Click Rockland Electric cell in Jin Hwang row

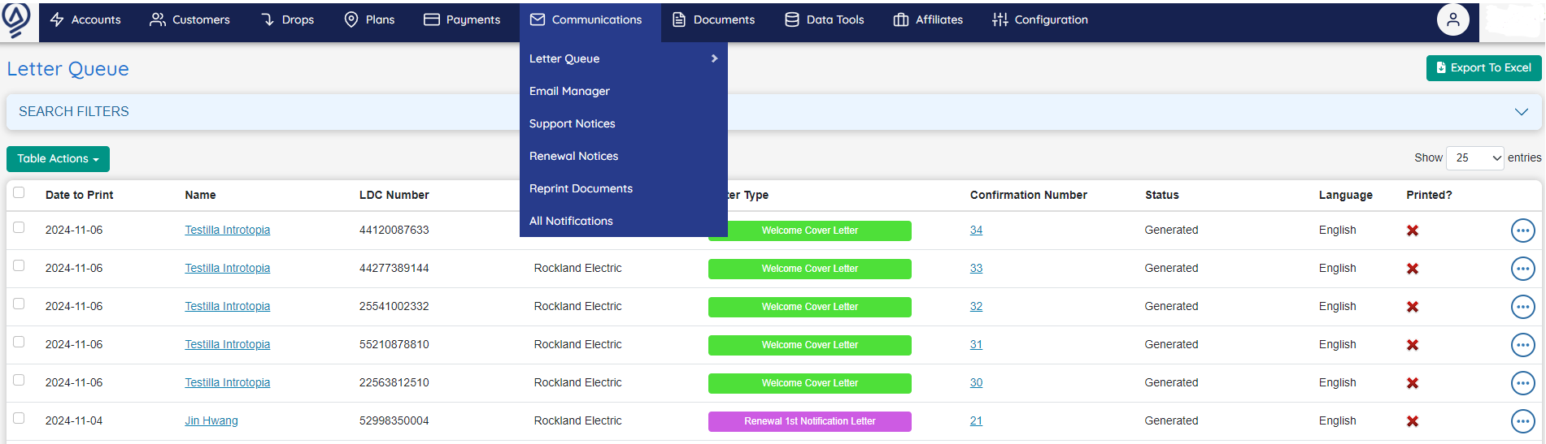pyautogui.click(x=577, y=420)
